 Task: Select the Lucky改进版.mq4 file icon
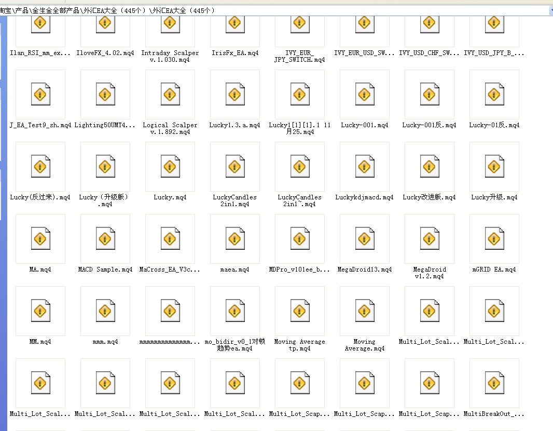click(430, 166)
